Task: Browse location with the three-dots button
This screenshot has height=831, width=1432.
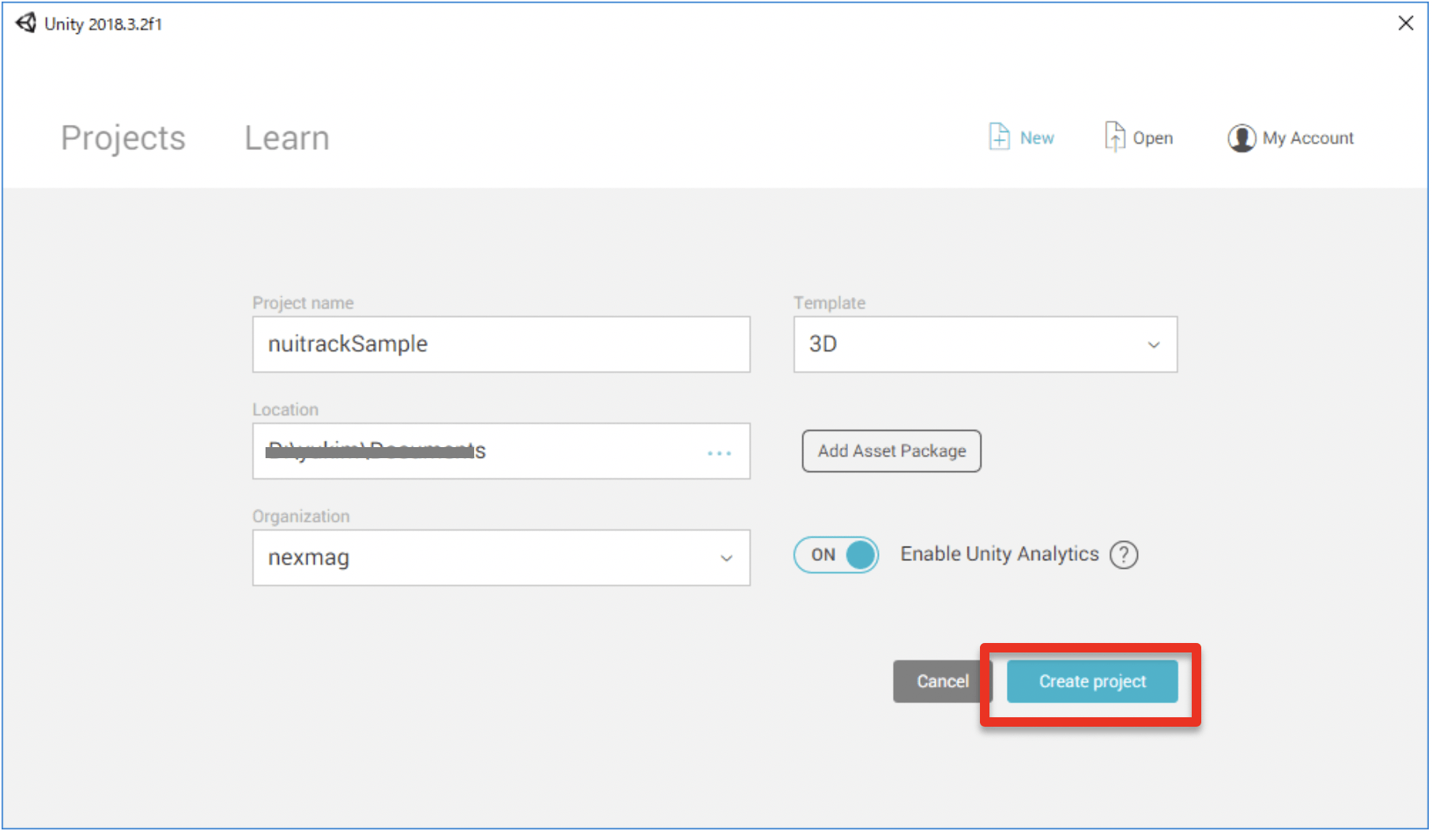Action: point(719,453)
